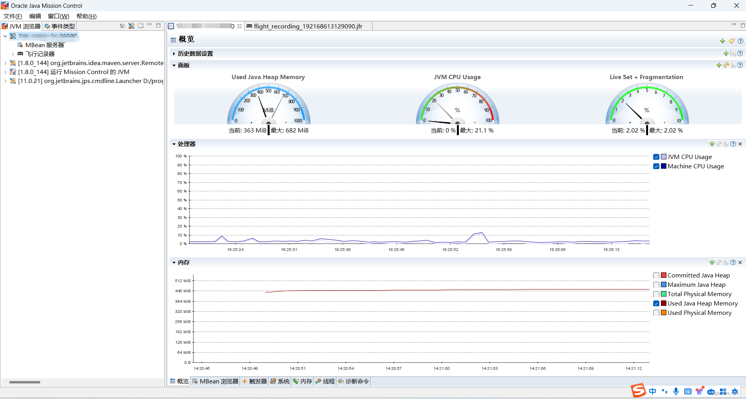Enable Maximum Java Heap series
Screen dimensions: 746x399
[x=656, y=284]
